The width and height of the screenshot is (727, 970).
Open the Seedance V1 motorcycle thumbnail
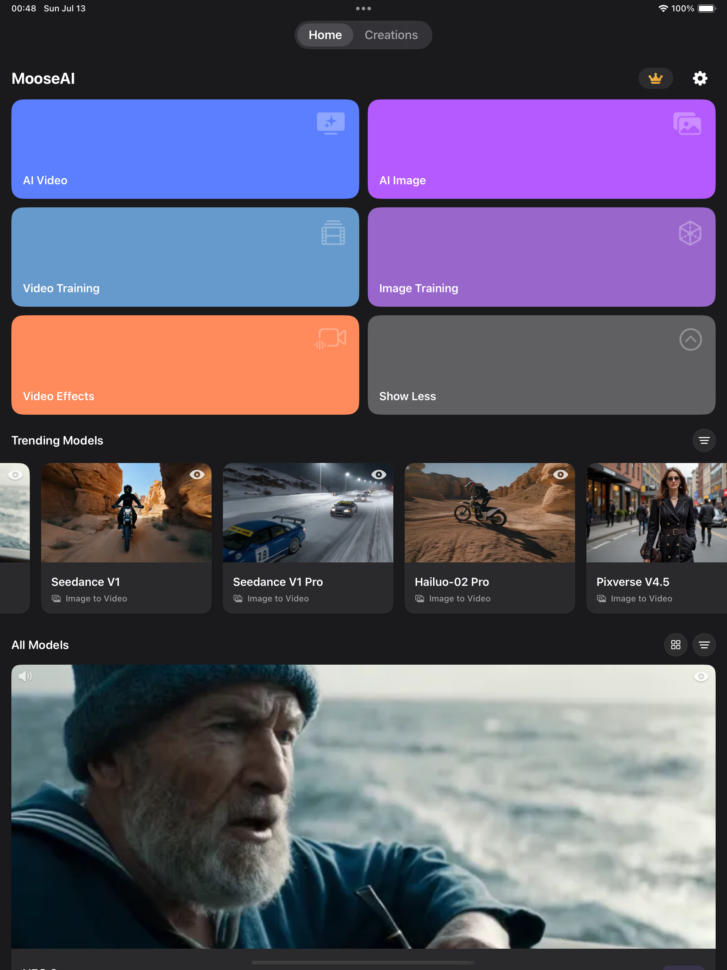point(126,513)
